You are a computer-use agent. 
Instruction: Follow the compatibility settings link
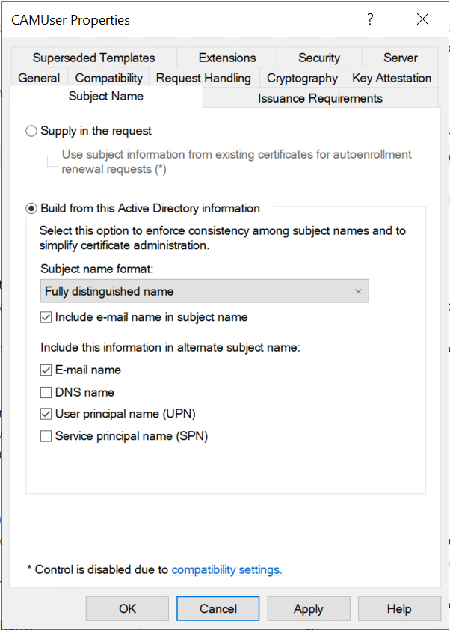226,569
